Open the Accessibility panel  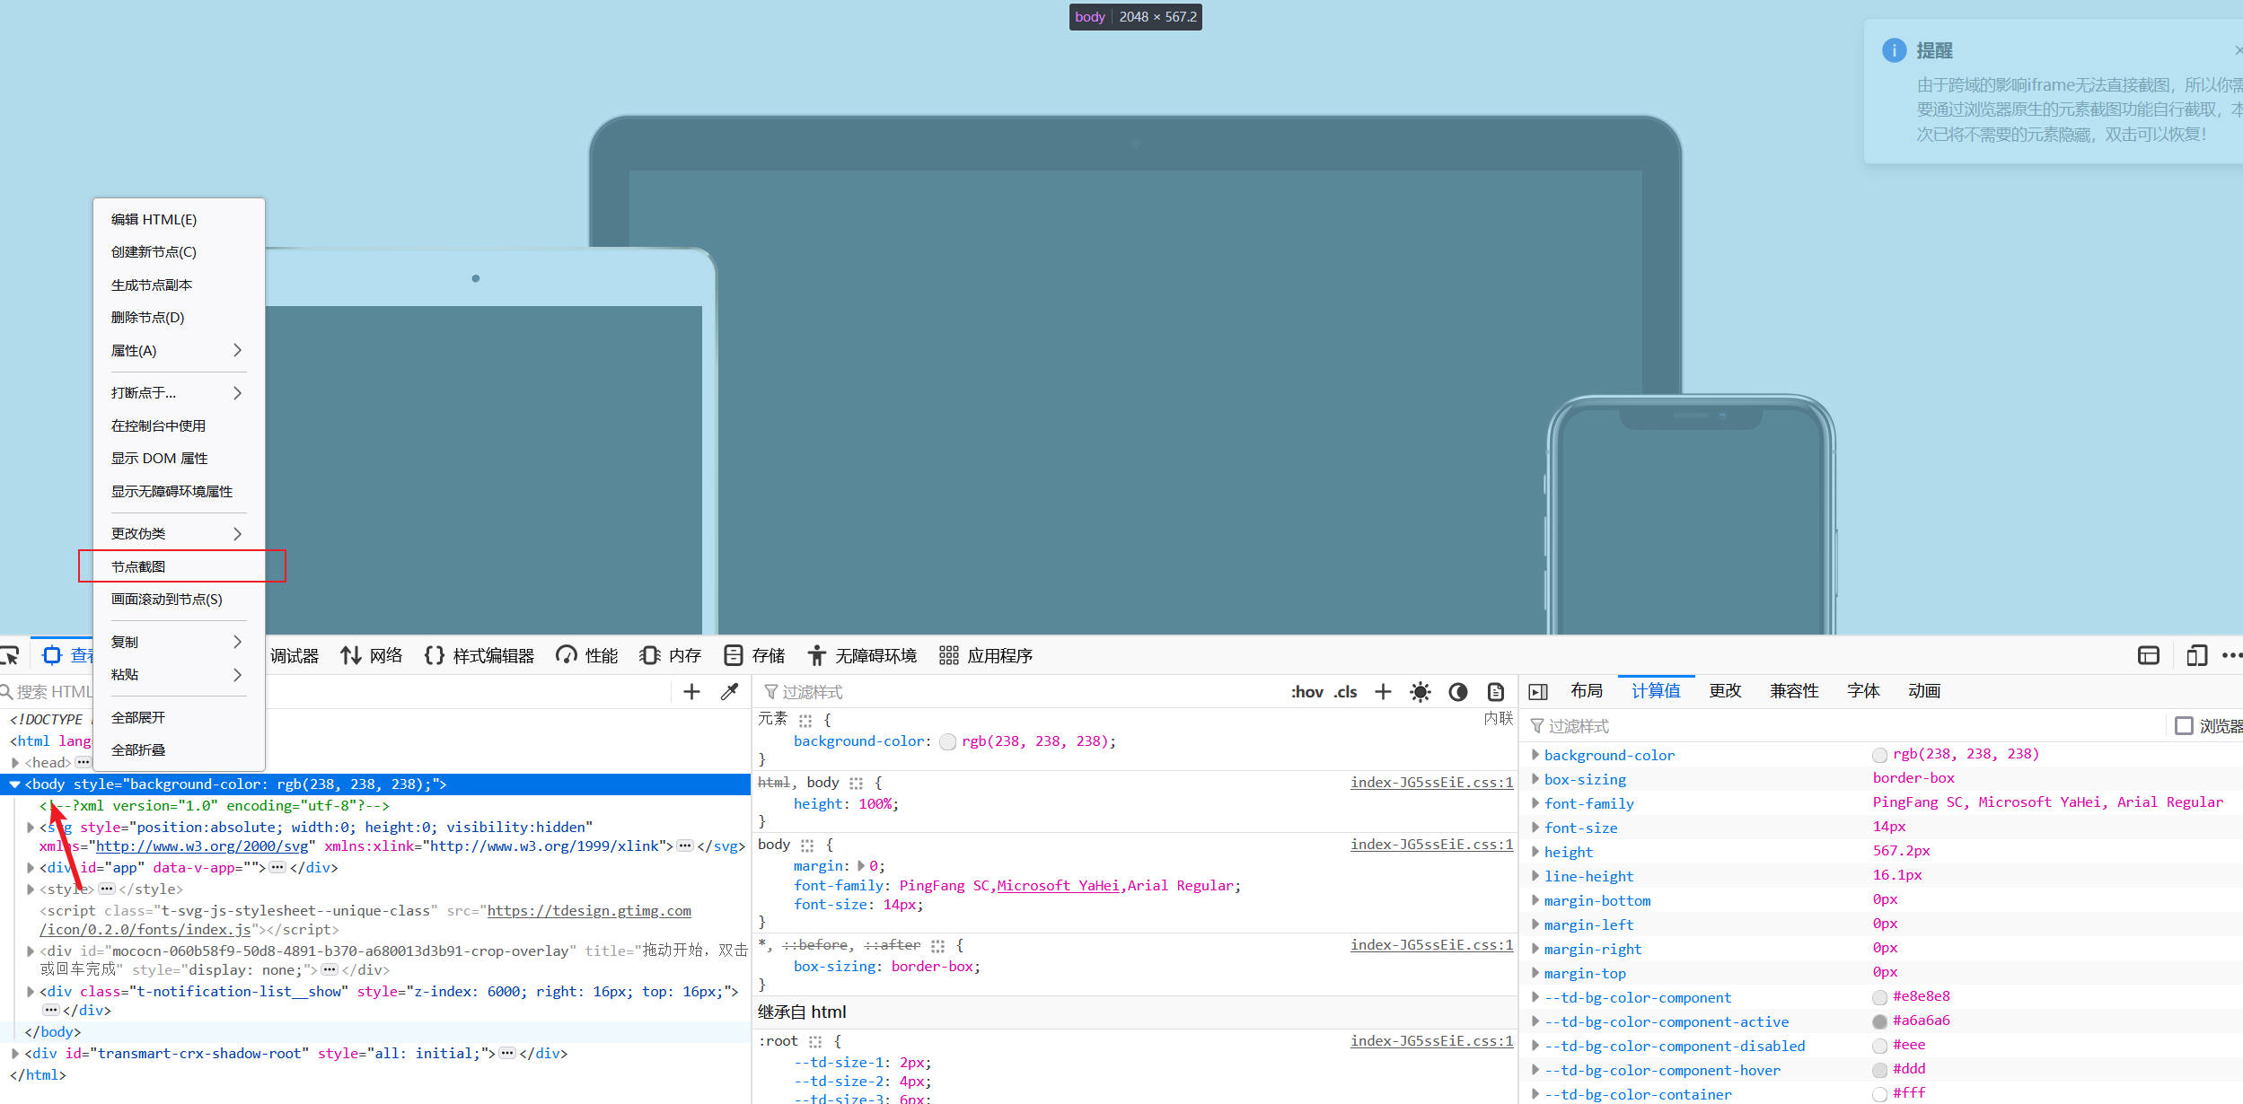click(862, 656)
